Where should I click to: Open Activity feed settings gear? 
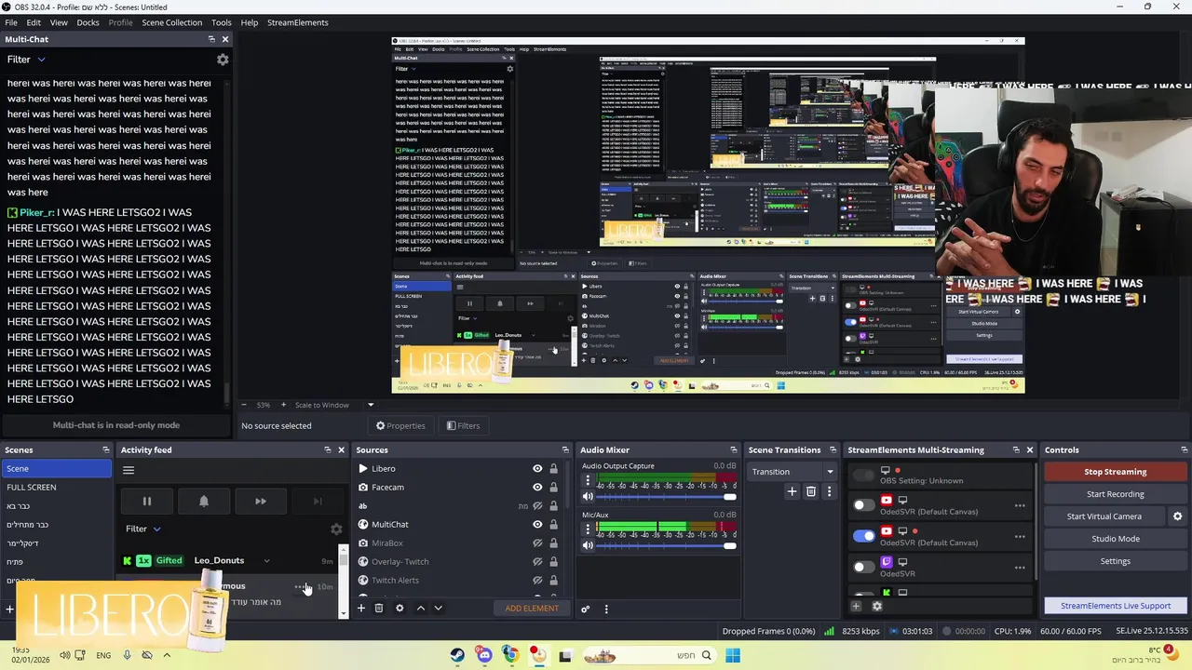tap(336, 529)
